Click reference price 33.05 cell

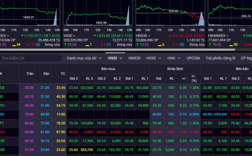coord(61,141)
